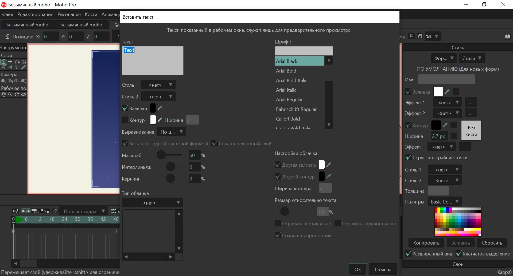Click the fill color eyedropper next to Заливка
The image size is (513, 276).
[x=160, y=108]
